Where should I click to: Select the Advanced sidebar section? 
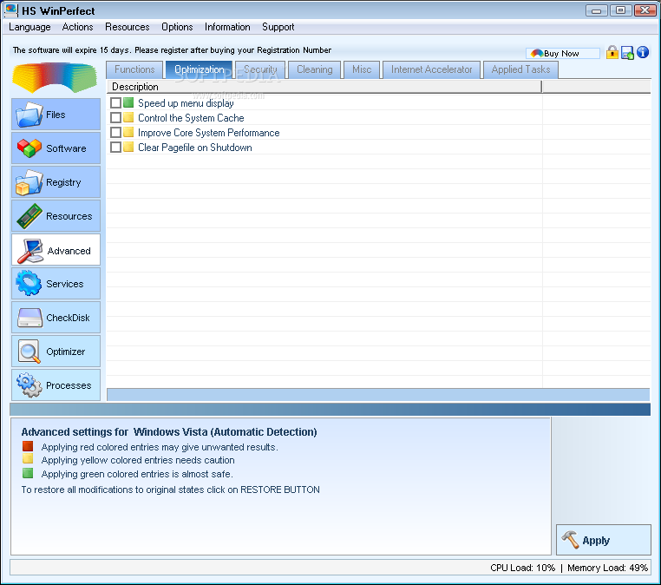click(56, 250)
